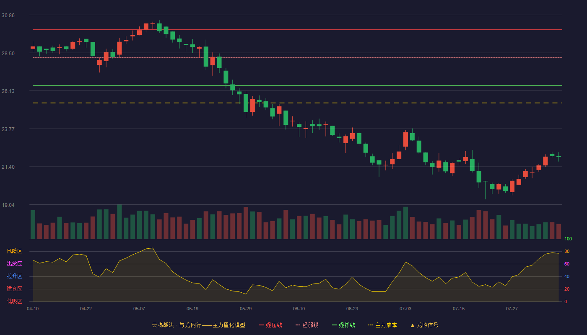Toggle the 主力成本 legend entry
587x335 pixels.
coord(382,325)
